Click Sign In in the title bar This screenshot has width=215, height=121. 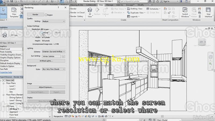click(x=166, y=1)
